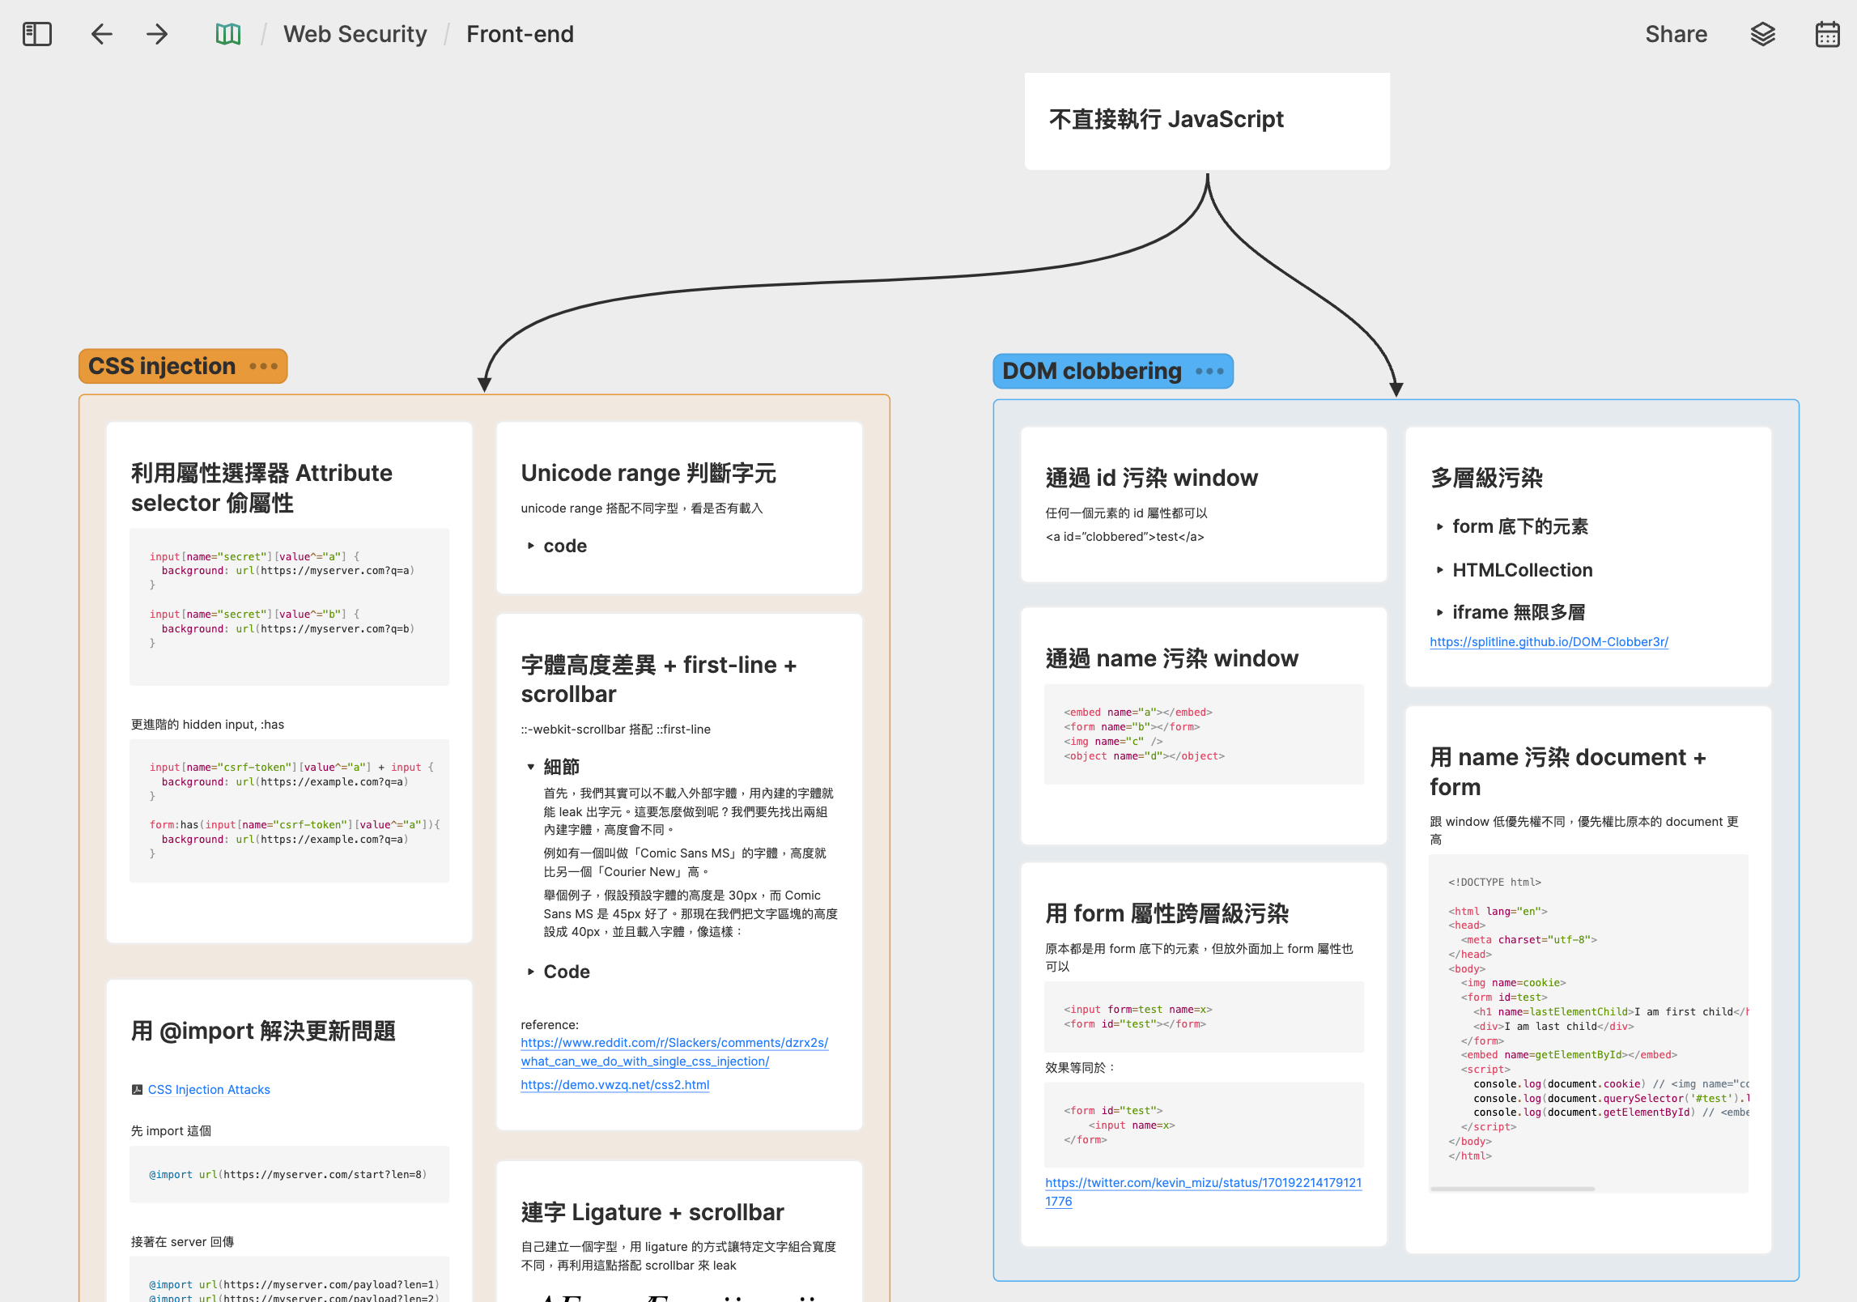Select the '不直接執行 JavaScript' card

point(1207,121)
